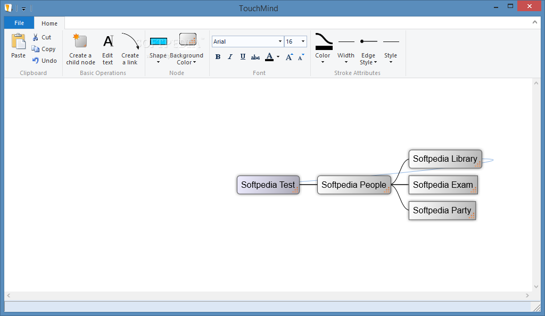Increase font size with grow icon
This screenshot has height=316, width=545.
pyautogui.click(x=289, y=57)
